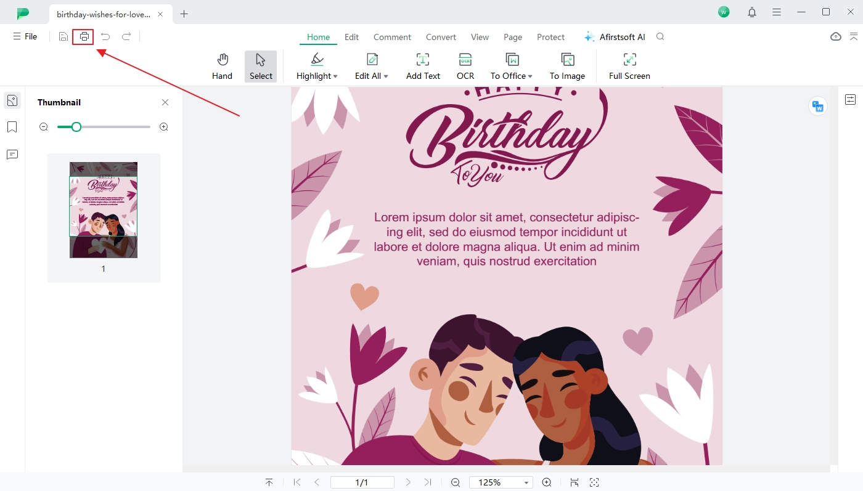Image resolution: width=863 pixels, height=491 pixels.
Task: Click the Afirstsoft app logo
Action: pos(23,13)
